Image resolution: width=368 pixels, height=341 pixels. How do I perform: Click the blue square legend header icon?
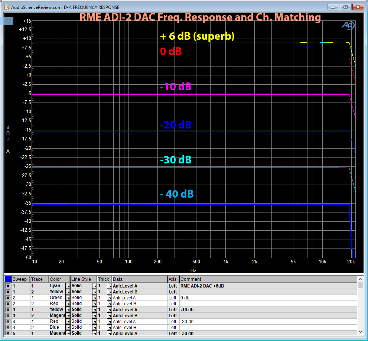click(x=8, y=279)
